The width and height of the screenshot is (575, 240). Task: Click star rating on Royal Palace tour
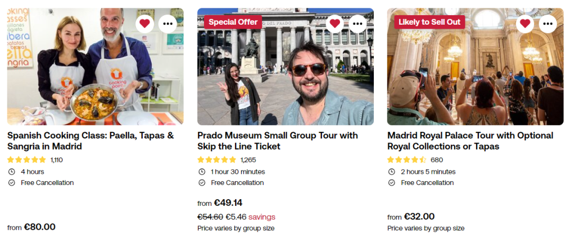[x=406, y=160]
